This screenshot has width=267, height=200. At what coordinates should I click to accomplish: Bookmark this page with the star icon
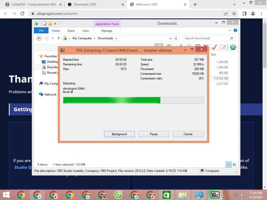234,14
